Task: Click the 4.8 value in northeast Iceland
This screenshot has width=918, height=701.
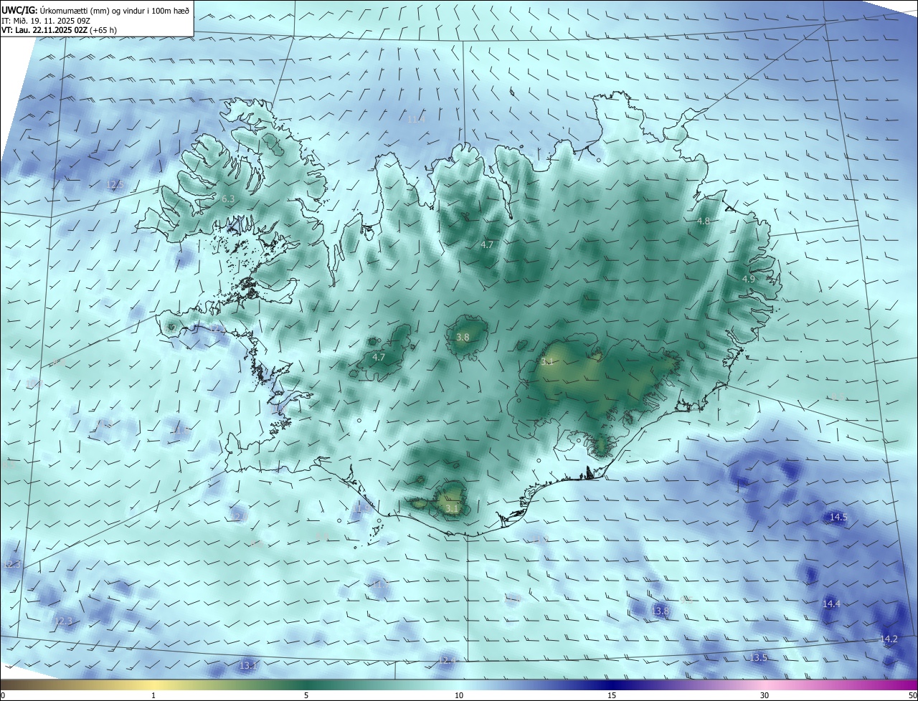Action: point(704,221)
